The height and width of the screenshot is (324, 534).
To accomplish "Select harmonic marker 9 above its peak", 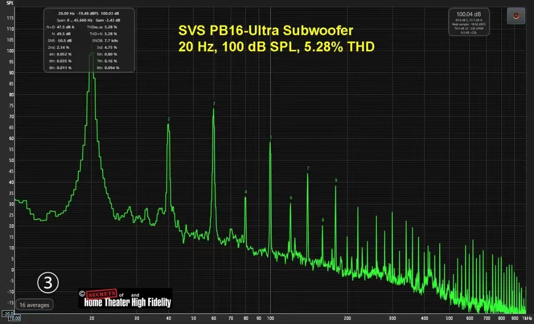I will [x=336, y=180].
